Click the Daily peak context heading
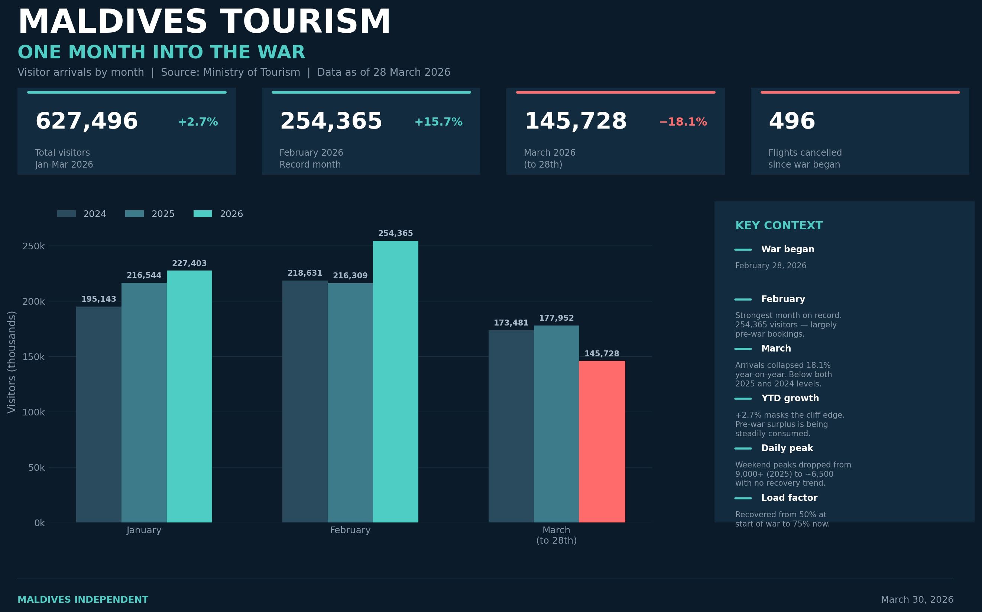 tap(787, 448)
